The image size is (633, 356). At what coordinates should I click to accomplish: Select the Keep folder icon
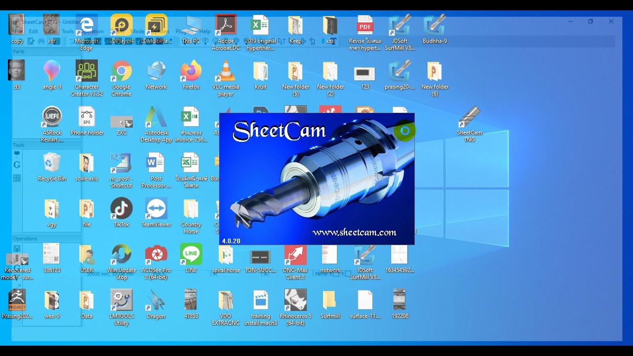[x=295, y=30]
